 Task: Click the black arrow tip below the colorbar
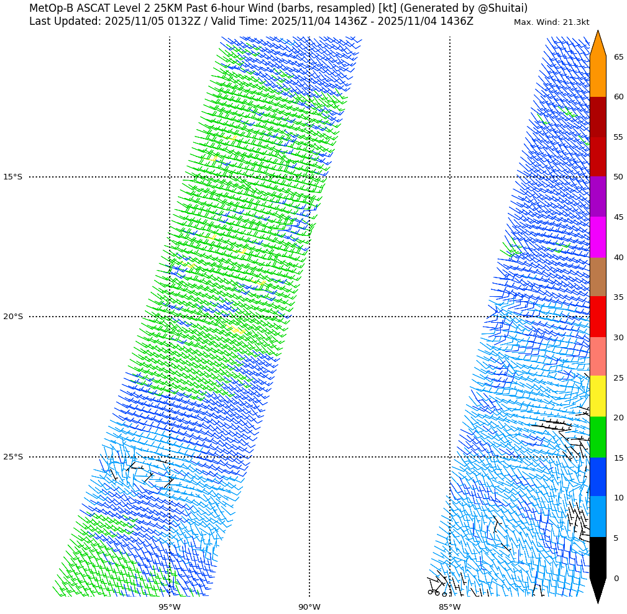tap(597, 590)
